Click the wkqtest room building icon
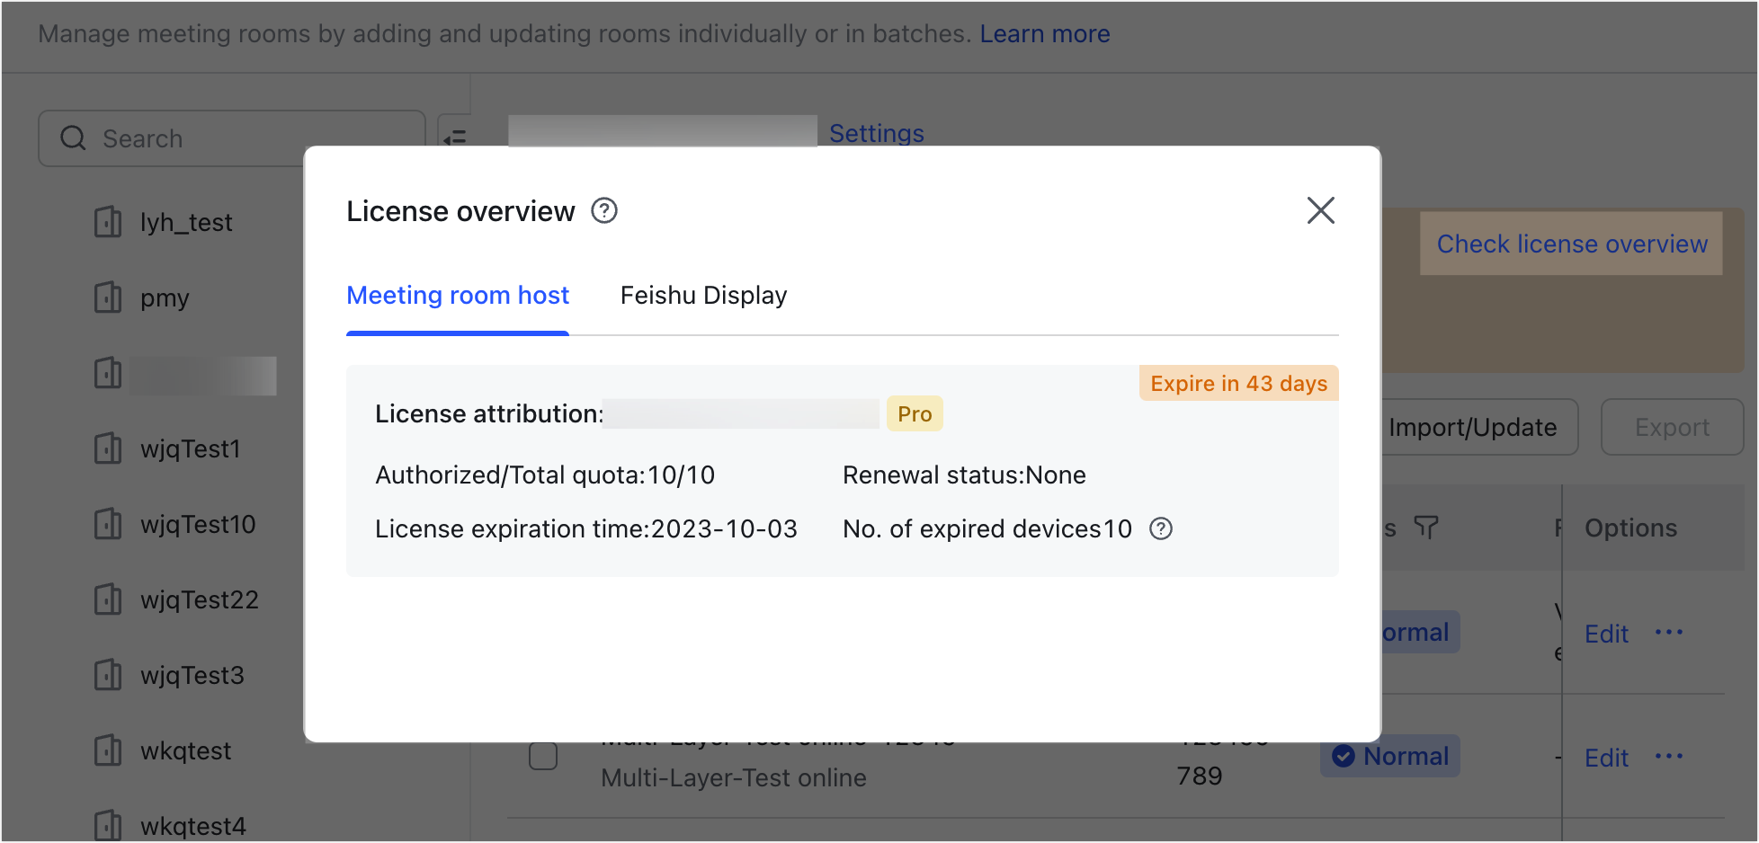Screen dimensions: 1759x843 (107, 750)
